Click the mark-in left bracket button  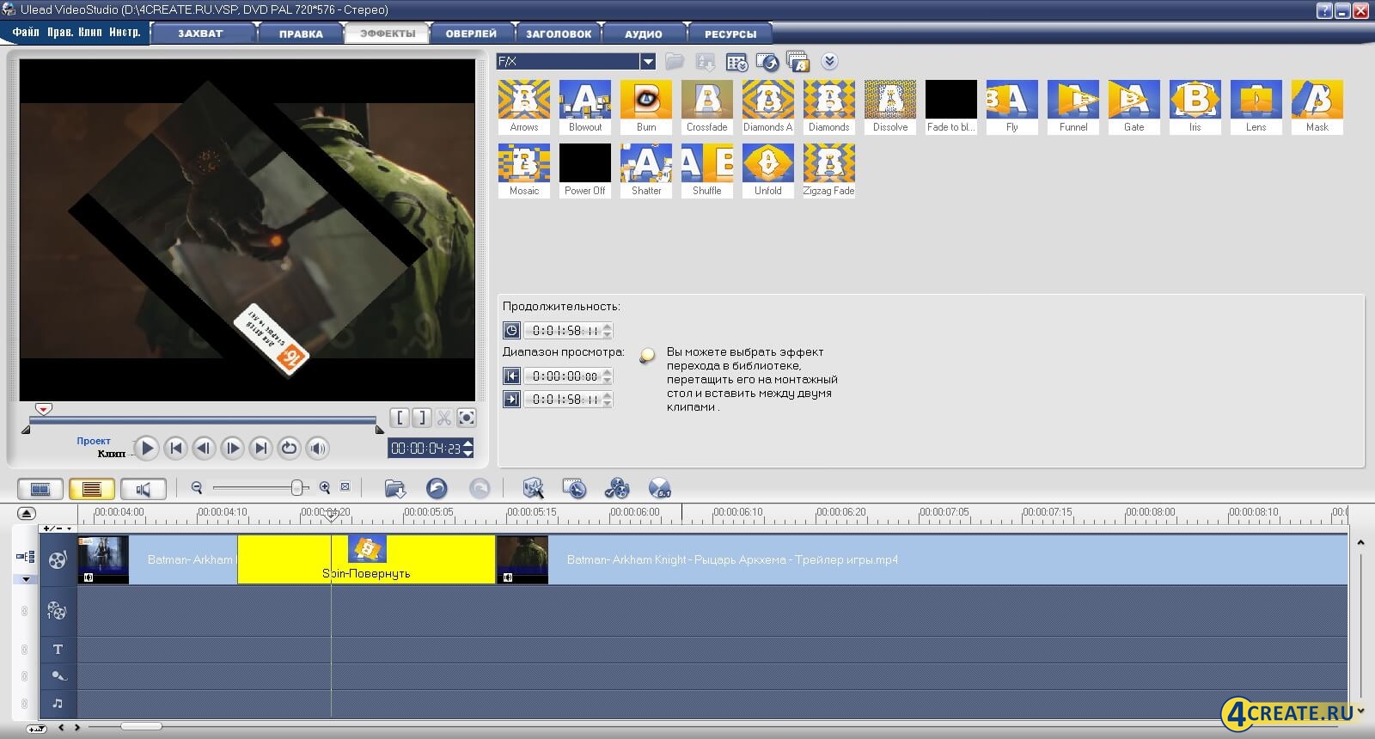click(x=400, y=418)
